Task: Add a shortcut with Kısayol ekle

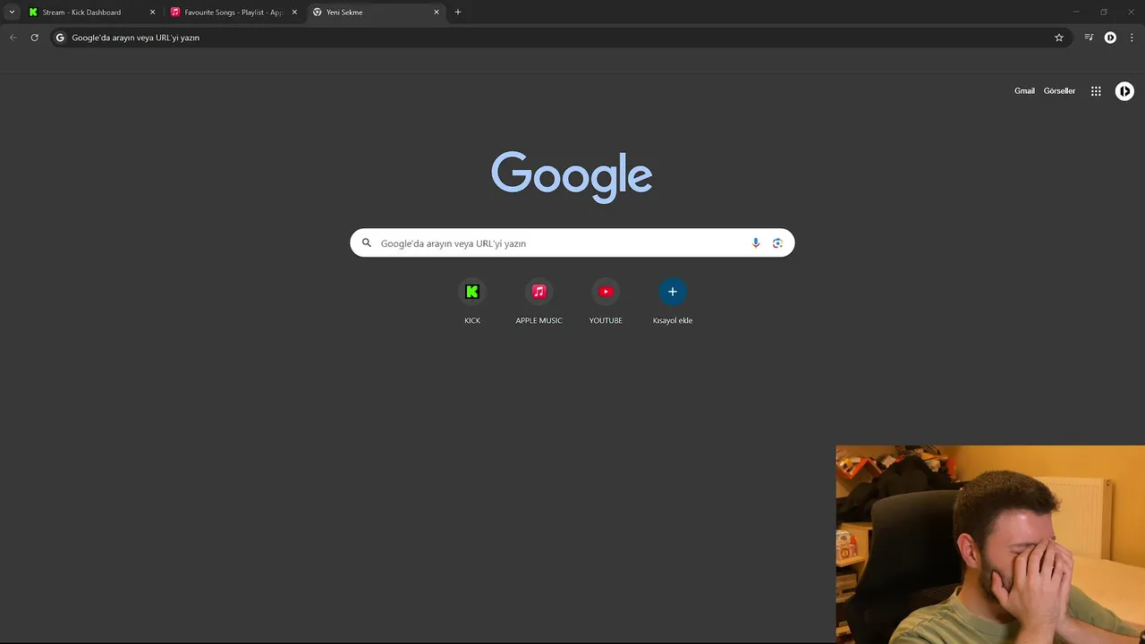Action: point(673,301)
